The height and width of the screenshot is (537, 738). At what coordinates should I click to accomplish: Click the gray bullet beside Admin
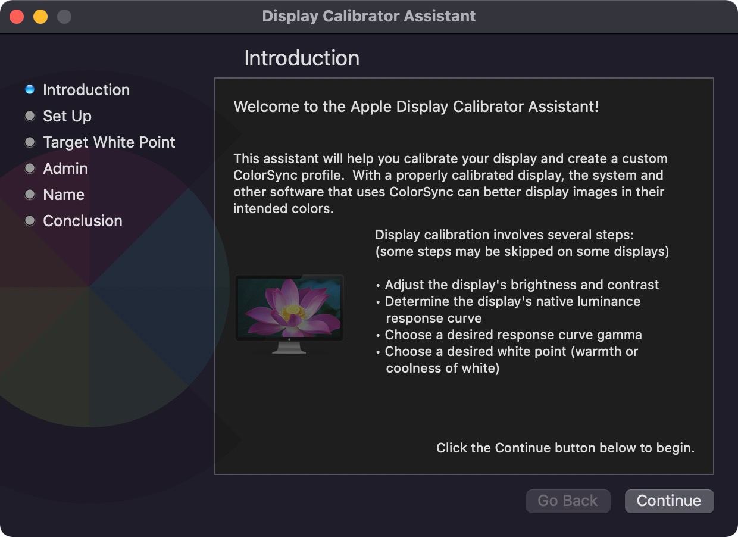[30, 168]
